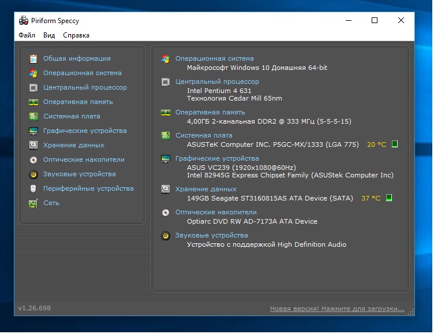Open Центральный процессор heading in summary panel
Viewport: 434px width, 334px height.
pyautogui.click(x=217, y=81)
